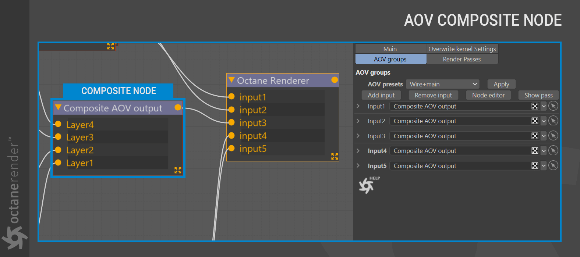580x257 pixels.
Task: Click the input3 label in Octane Renderer
Action: (253, 123)
